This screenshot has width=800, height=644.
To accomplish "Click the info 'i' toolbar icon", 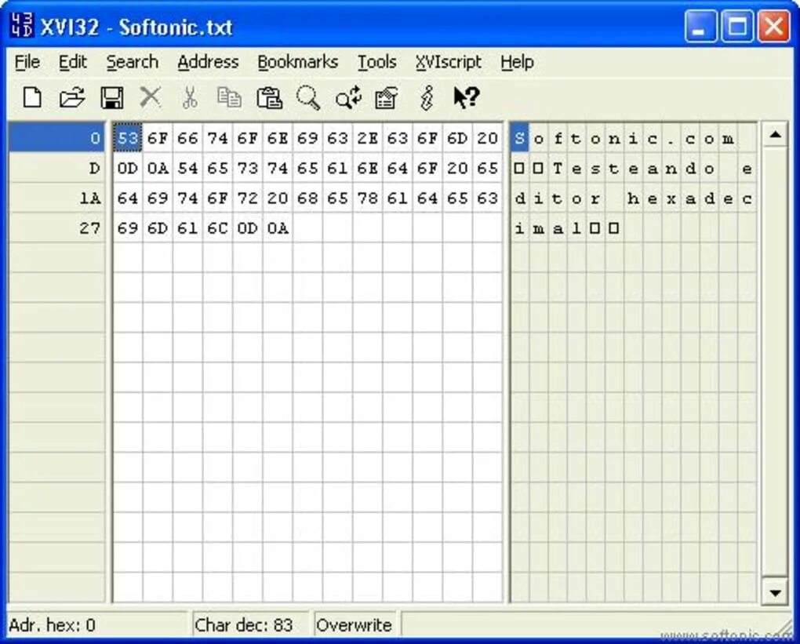I will click(x=427, y=97).
